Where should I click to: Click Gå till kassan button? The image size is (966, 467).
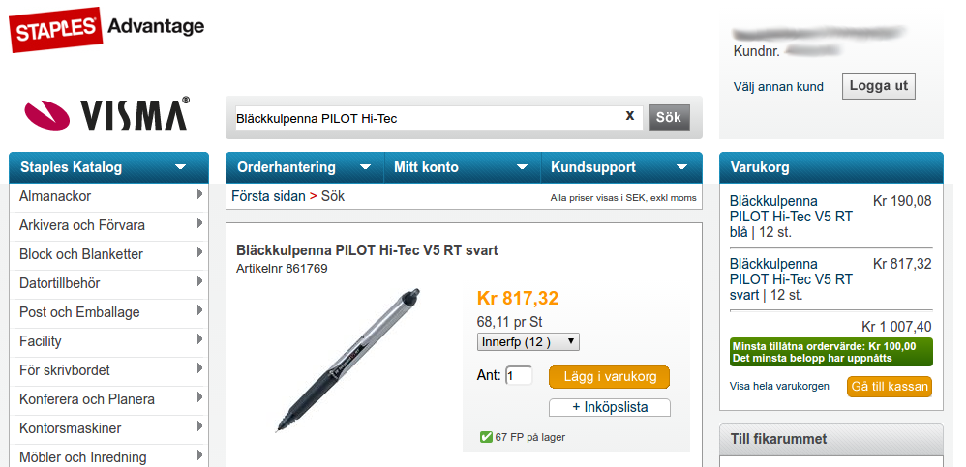[x=889, y=387]
